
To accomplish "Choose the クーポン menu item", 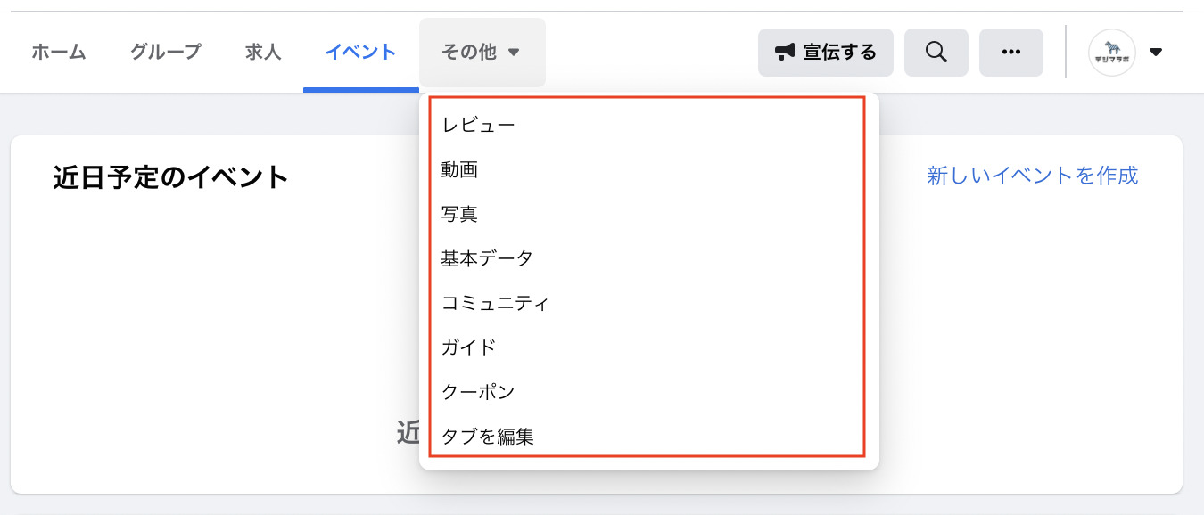I will [x=478, y=392].
